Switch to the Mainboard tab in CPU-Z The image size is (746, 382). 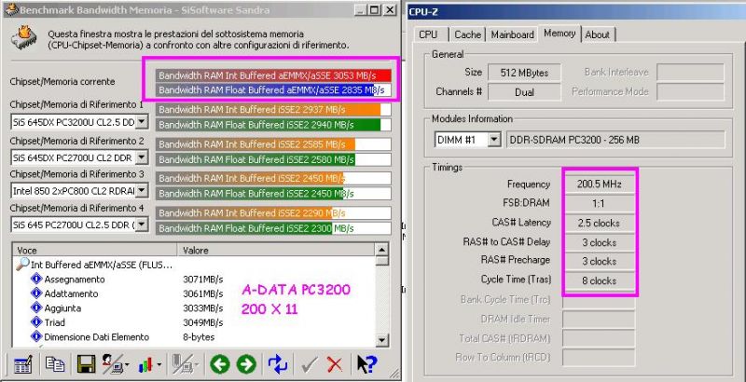(512, 34)
